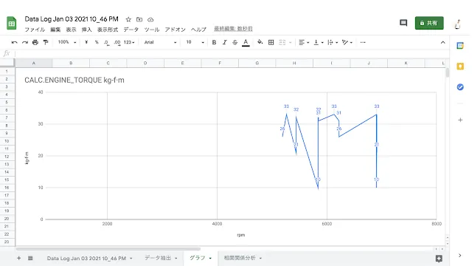The height and width of the screenshot is (266, 472).
Task: Open more number formats 123 dropdown
Action: coord(129,43)
